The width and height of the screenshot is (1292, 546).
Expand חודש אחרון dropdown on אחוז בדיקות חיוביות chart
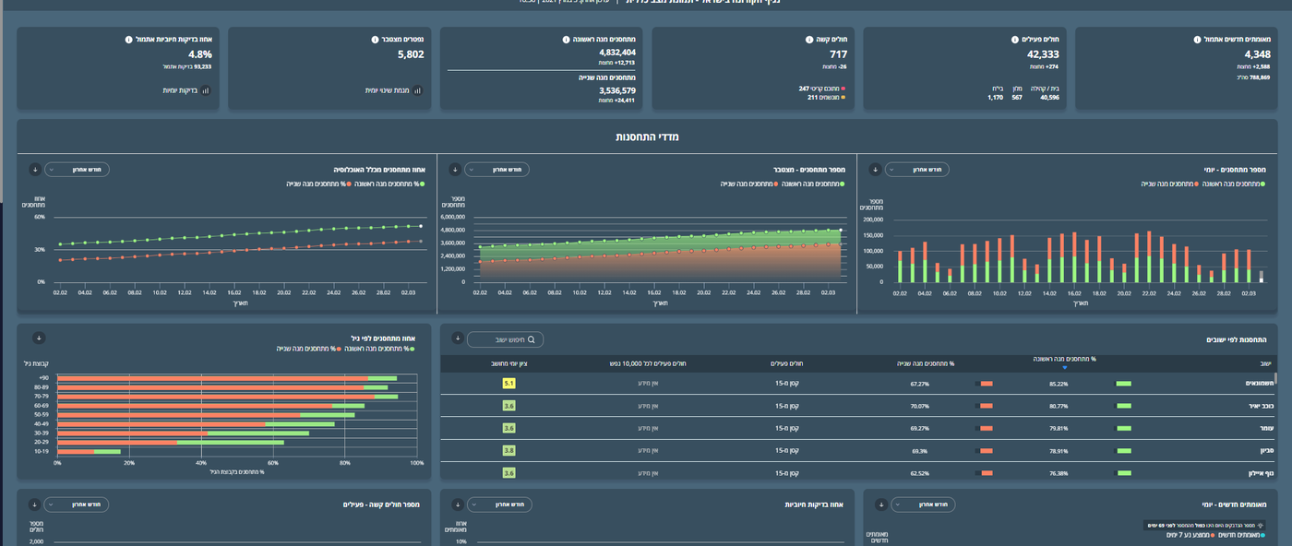(498, 504)
